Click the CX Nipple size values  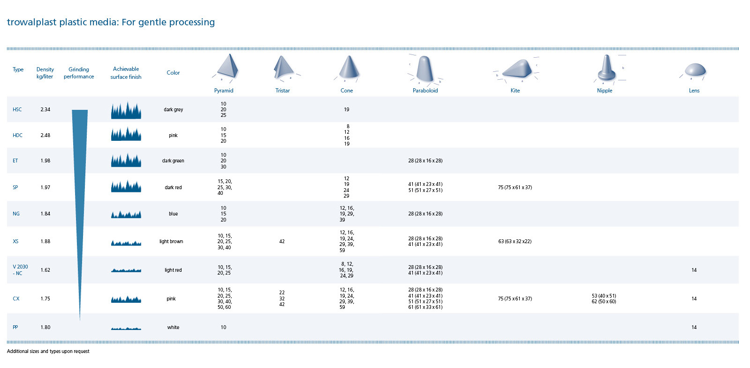(x=604, y=299)
